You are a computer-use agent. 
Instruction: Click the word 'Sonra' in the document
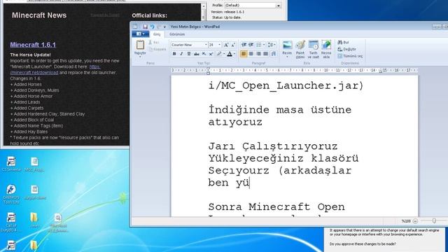point(225,207)
